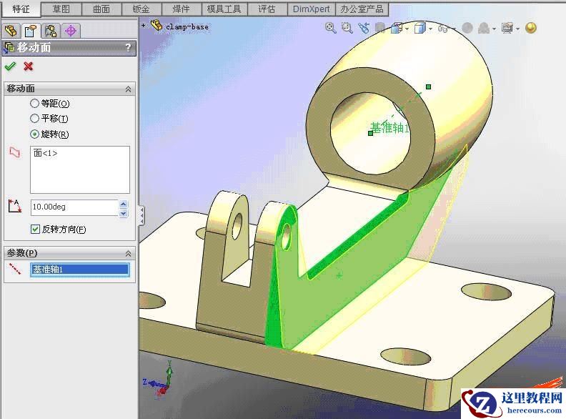Screen dimensions: 566x419
Task: Click the help question mark in Move Face header
Action: [x=128, y=48]
